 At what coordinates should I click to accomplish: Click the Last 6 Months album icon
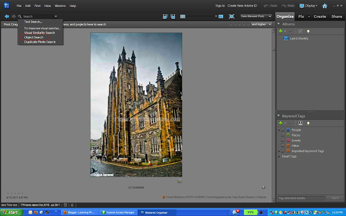[286, 38]
